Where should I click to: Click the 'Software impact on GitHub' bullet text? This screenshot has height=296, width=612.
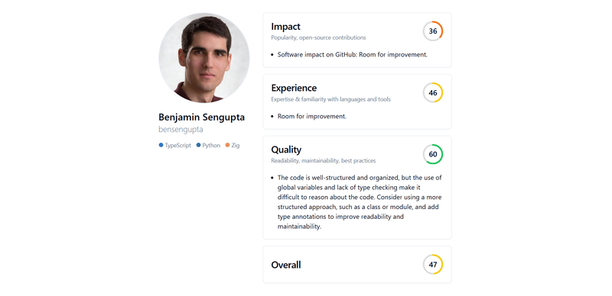[x=353, y=54]
